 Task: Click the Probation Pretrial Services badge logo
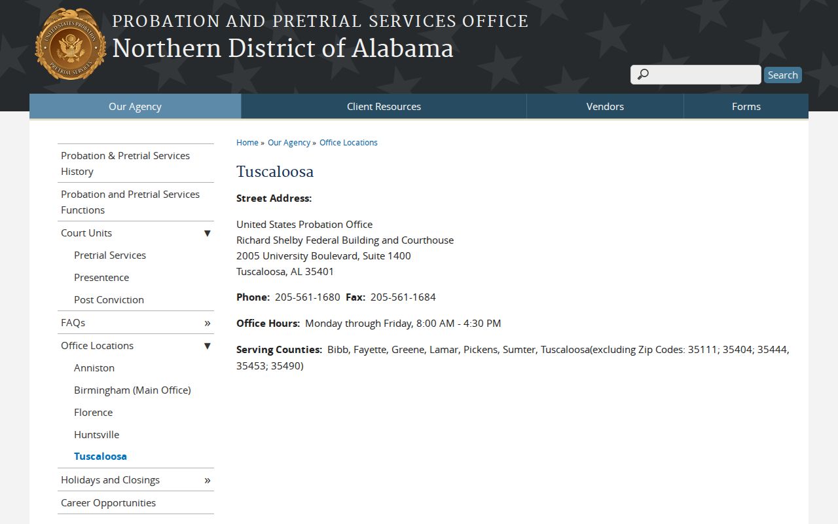click(71, 45)
